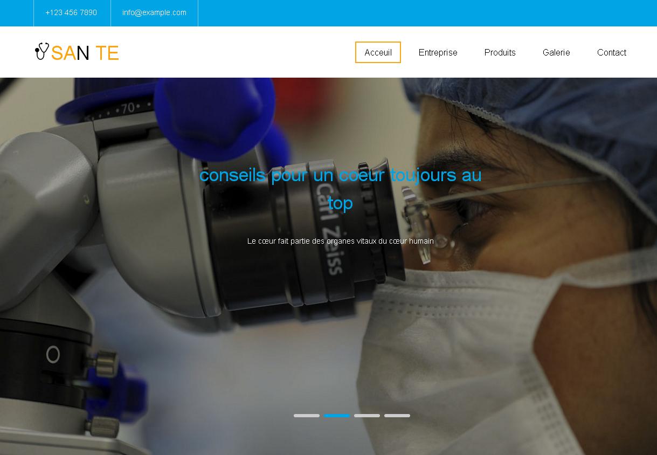Open the info@example.com email link
This screenshot has width=657, height=455.
coord(154,12)
